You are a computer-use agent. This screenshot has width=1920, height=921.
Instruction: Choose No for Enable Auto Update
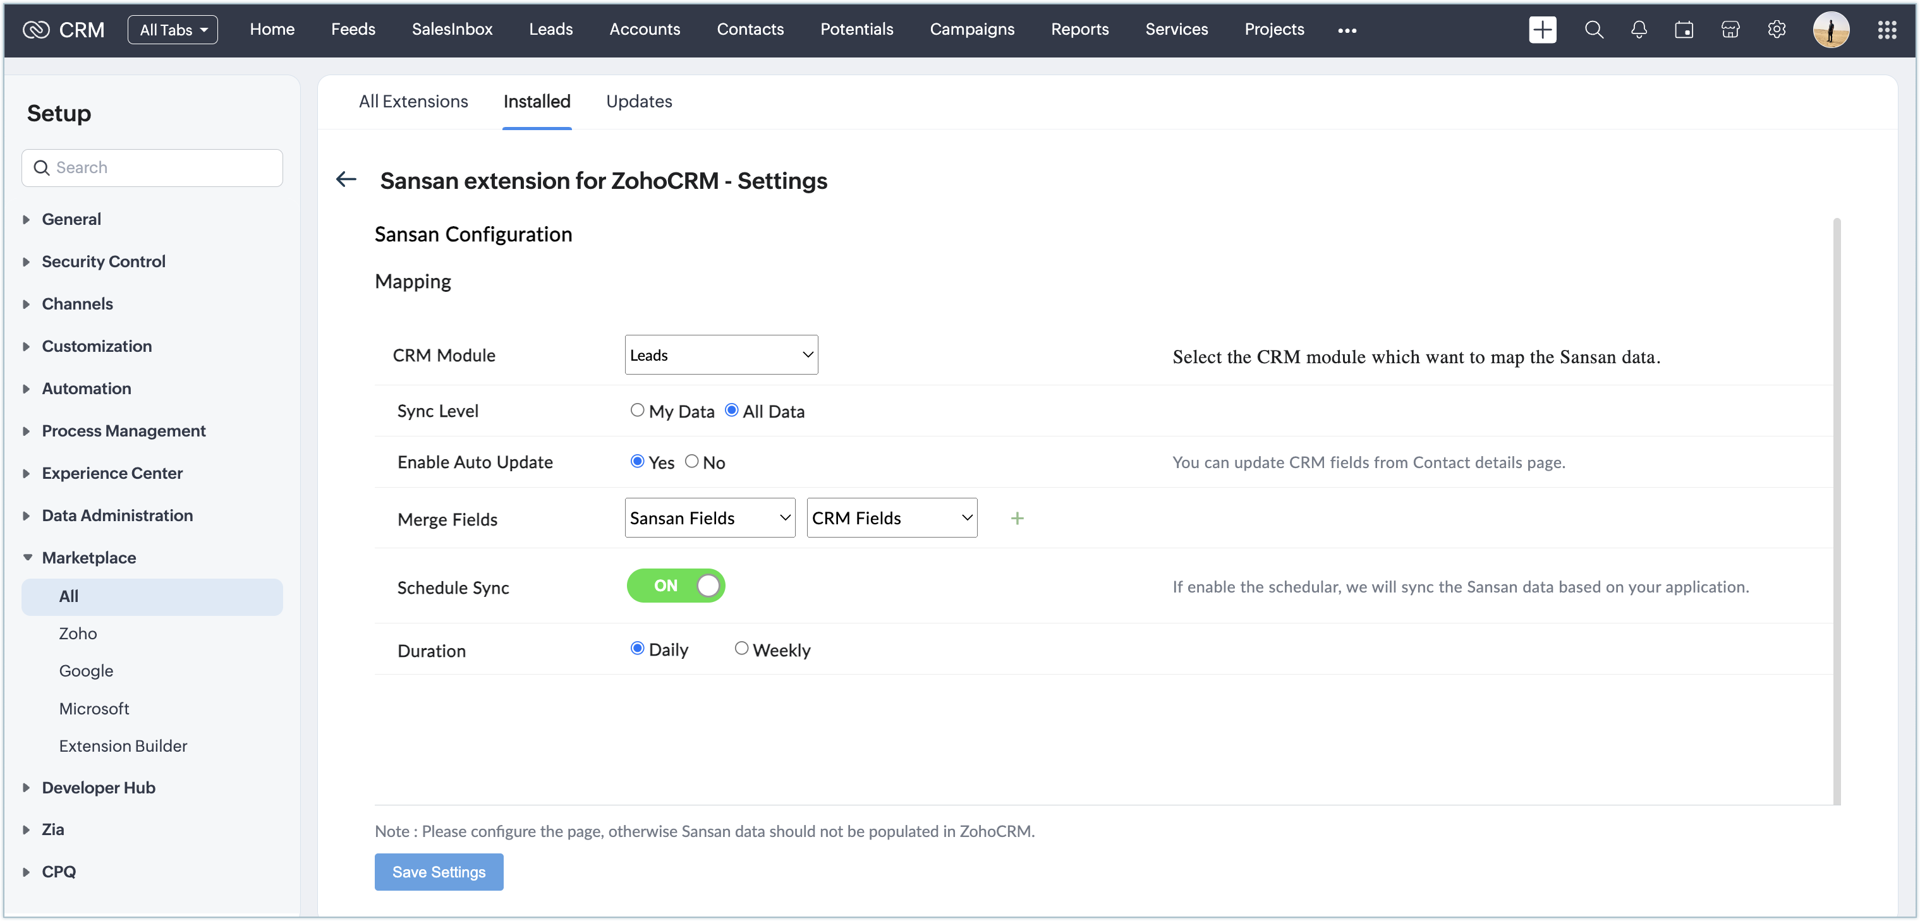(691, 461)
